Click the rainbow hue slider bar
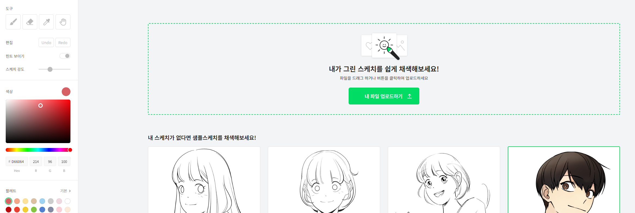 click(x=38, y=150)
